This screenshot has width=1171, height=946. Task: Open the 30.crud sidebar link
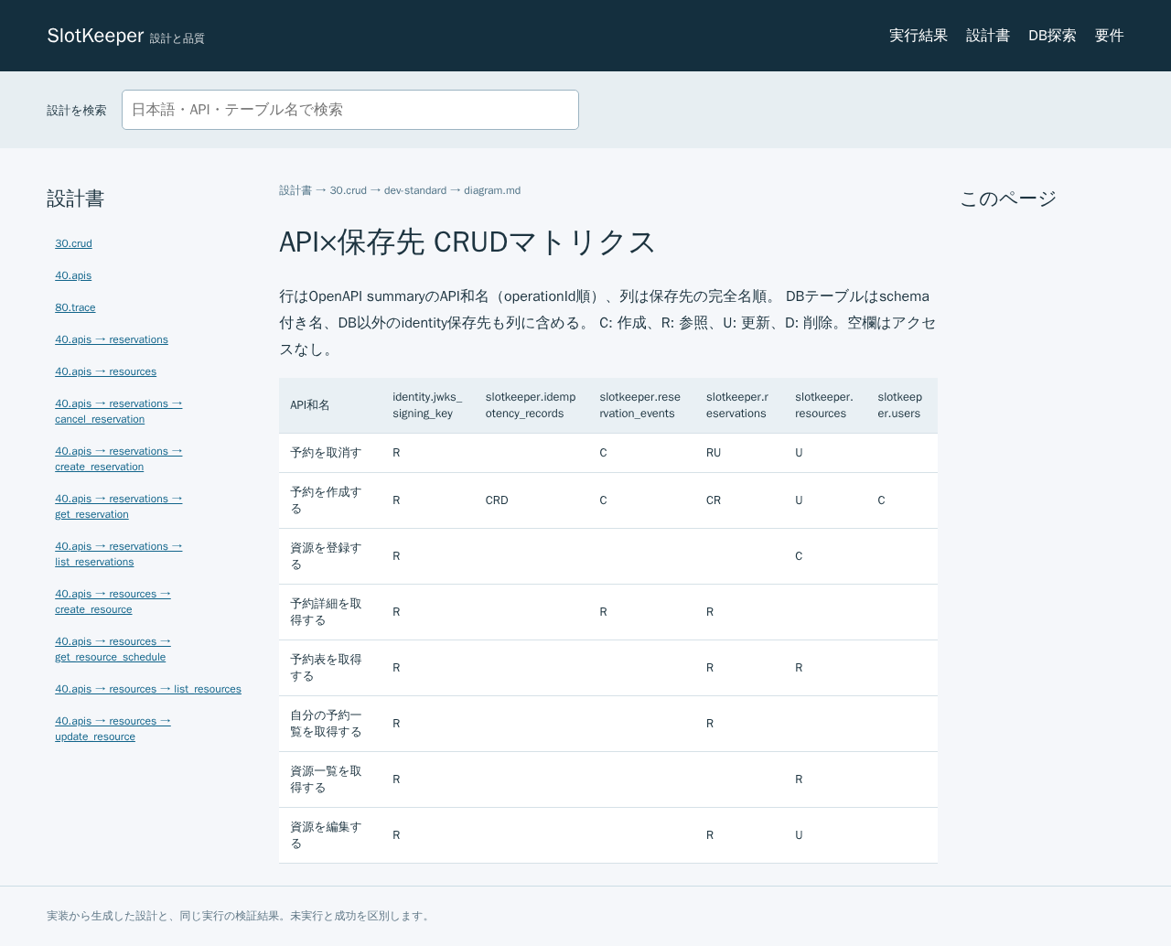tap(73, 243)
